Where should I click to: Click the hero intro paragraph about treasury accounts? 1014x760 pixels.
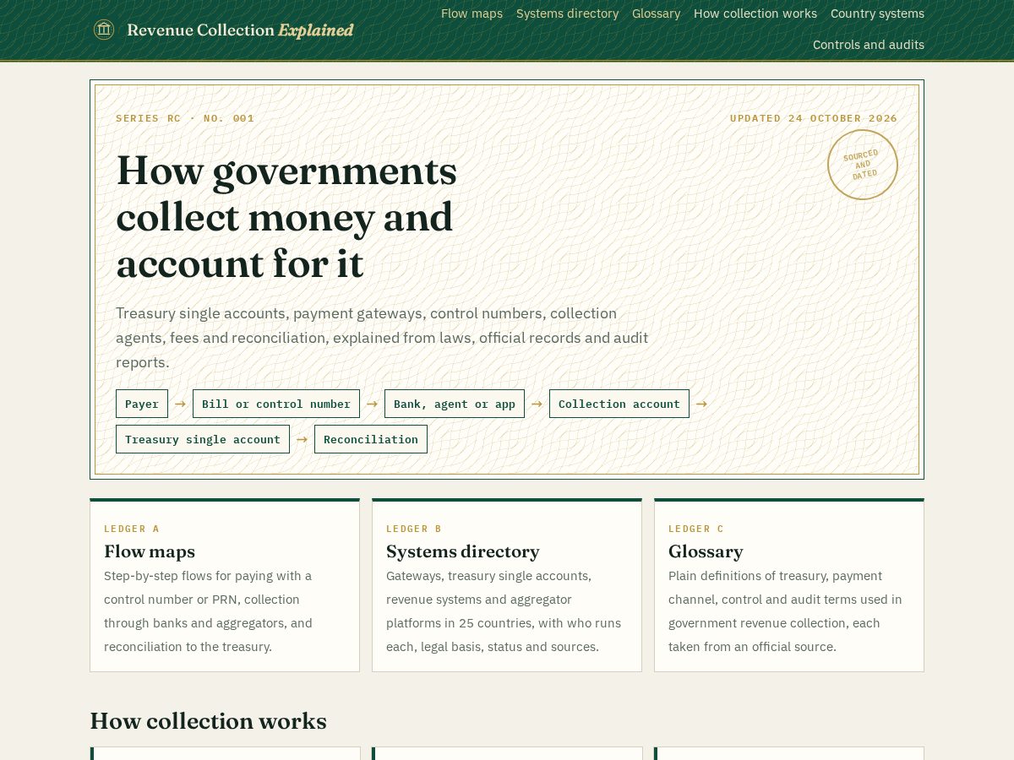click(x=382, y=338)
